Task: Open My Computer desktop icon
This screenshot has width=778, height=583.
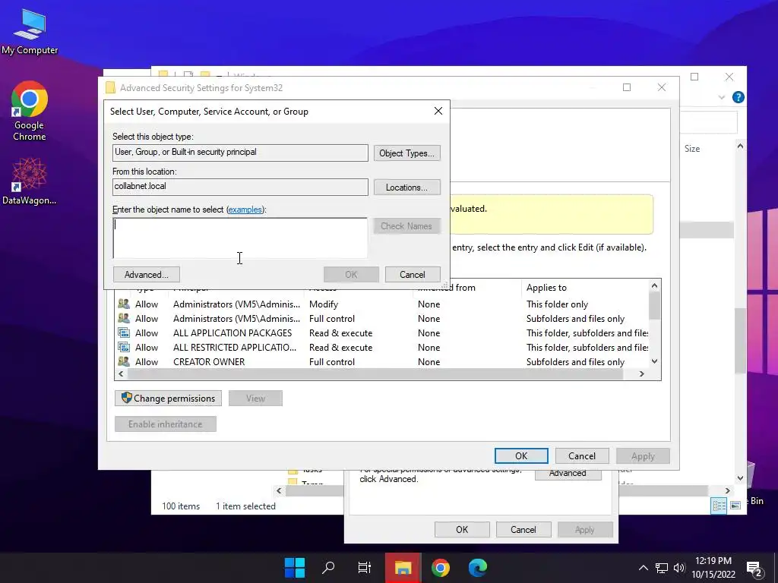Action: 30,32
